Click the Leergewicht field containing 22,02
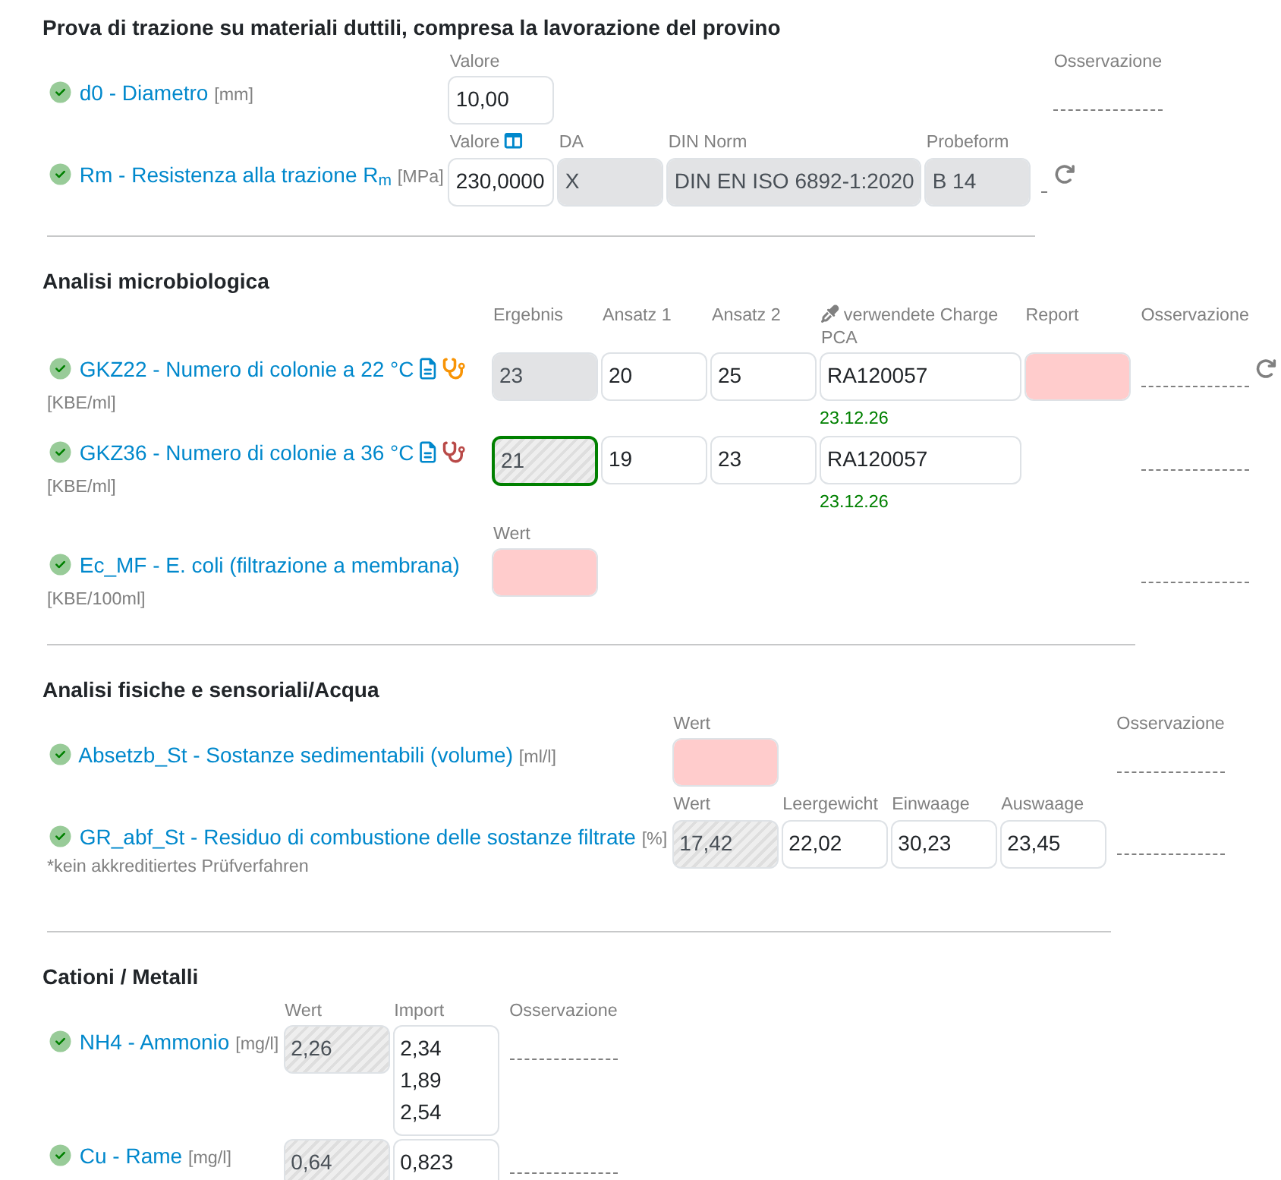 [835, 844]
